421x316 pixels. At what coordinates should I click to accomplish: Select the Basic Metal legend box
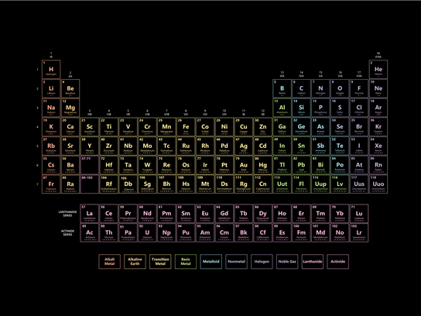(186, 262)
